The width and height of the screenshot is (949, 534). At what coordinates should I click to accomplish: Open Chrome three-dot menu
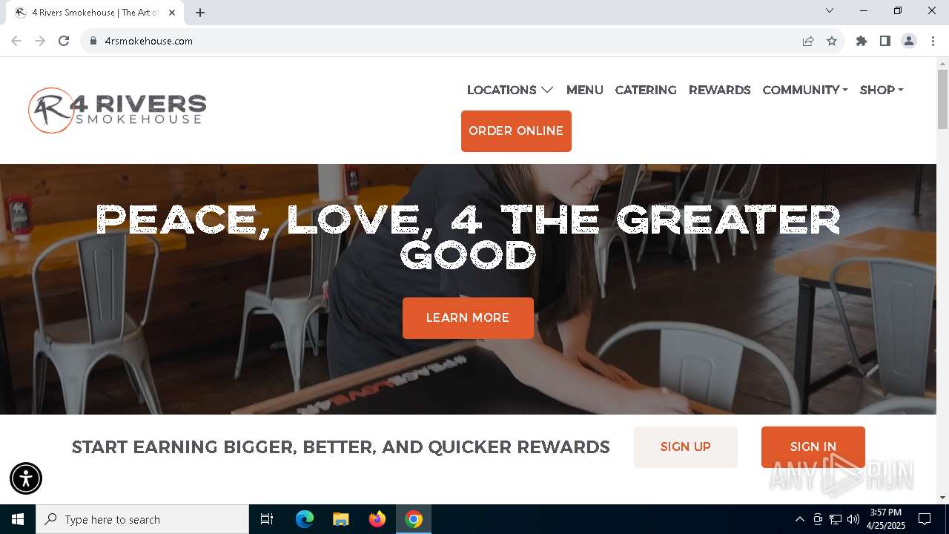tap(933, 41)
